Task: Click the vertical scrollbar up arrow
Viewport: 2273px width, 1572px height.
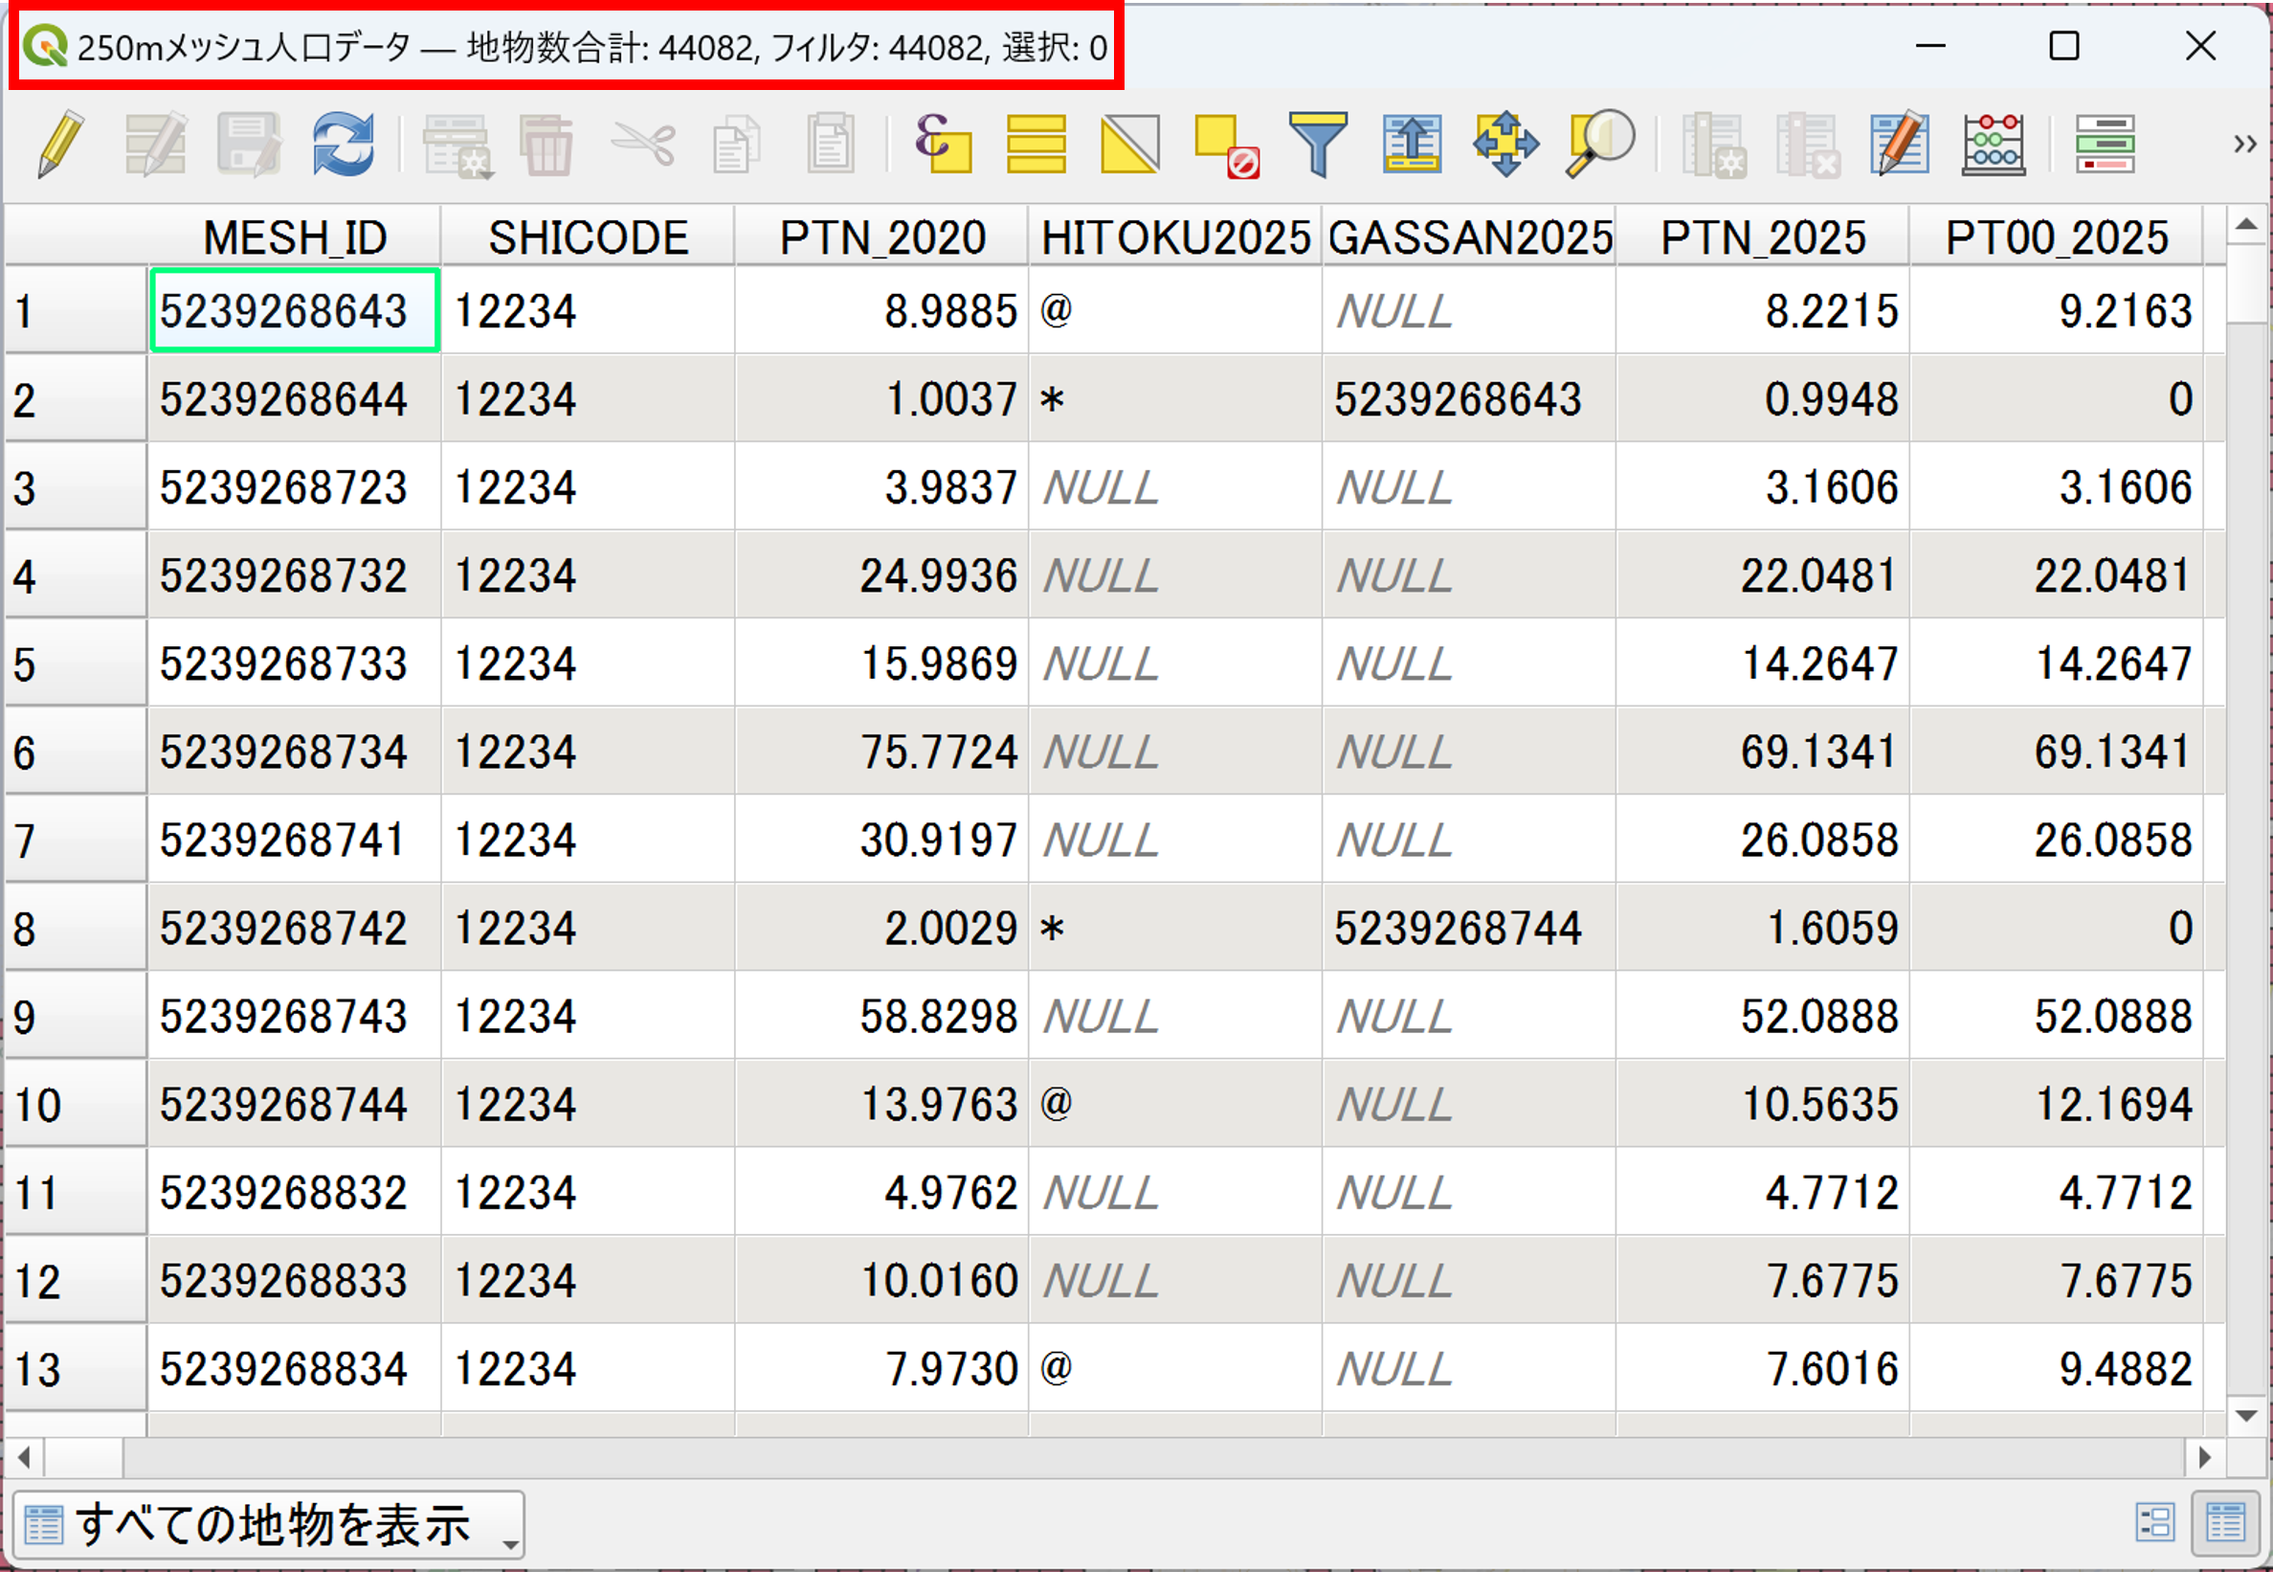Action: click(2246, 225)
